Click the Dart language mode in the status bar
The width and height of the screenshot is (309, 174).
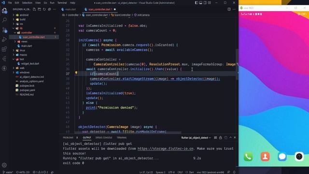[190, 172]
